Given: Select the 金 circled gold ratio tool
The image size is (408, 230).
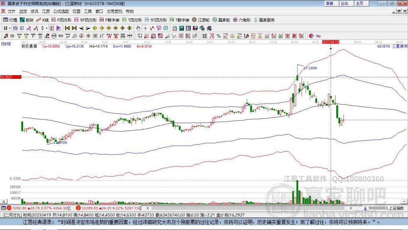Looking at the screenshot, I should (232, 36).
